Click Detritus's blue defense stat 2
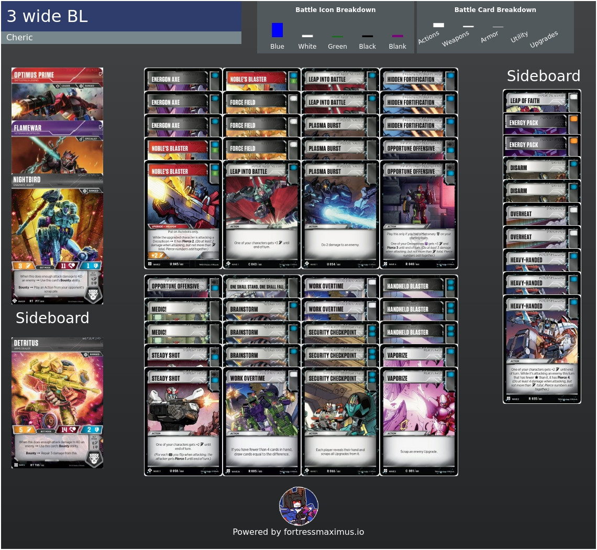 click(91, 430)
